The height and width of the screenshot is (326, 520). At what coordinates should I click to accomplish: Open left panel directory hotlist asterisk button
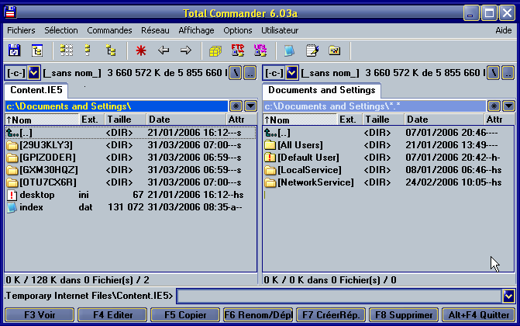click(236, 106)
